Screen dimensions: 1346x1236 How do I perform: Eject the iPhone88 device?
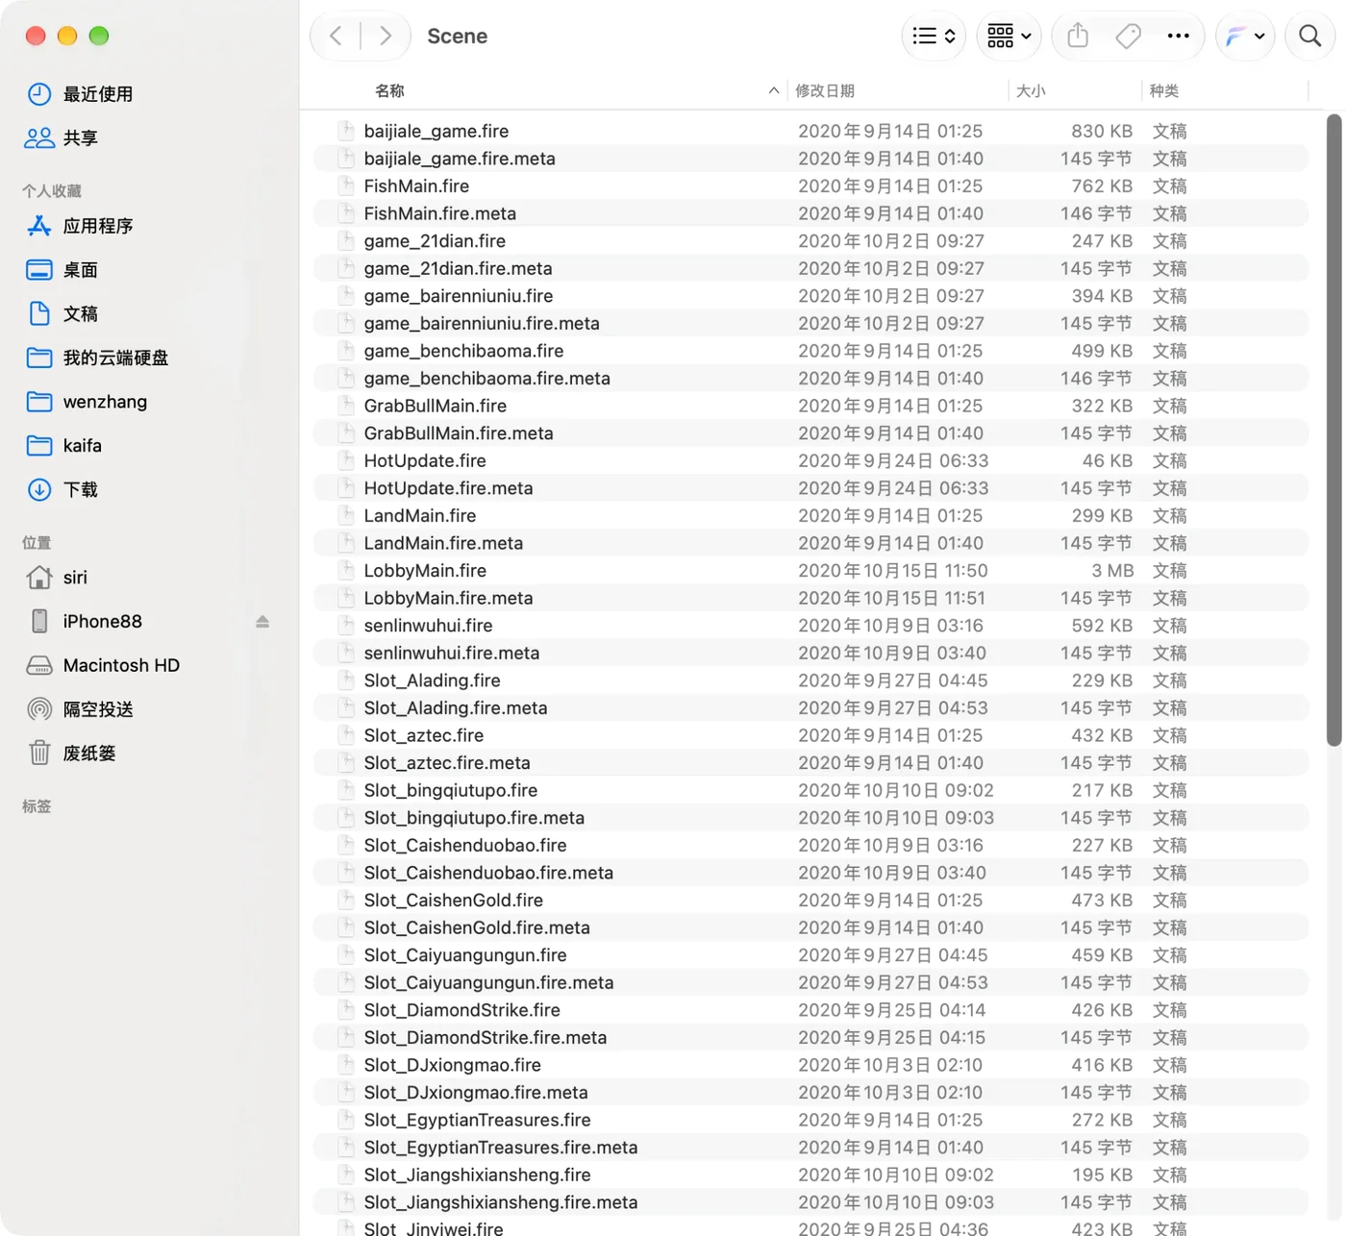click(262, 622)
